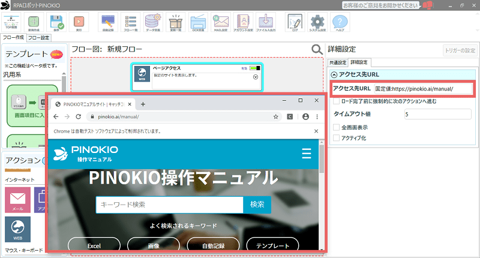480x258 pixels.
Task: Check ロード完了前に強制的に次のアクションへ進む
Action: (337, 101)
